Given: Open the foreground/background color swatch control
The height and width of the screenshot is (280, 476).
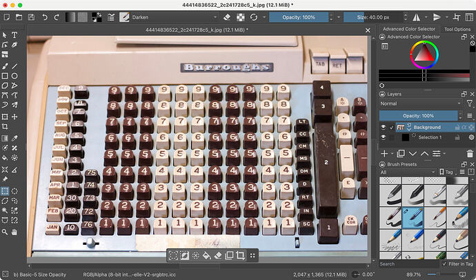Looking at the screenshot, I should [97, 17].
